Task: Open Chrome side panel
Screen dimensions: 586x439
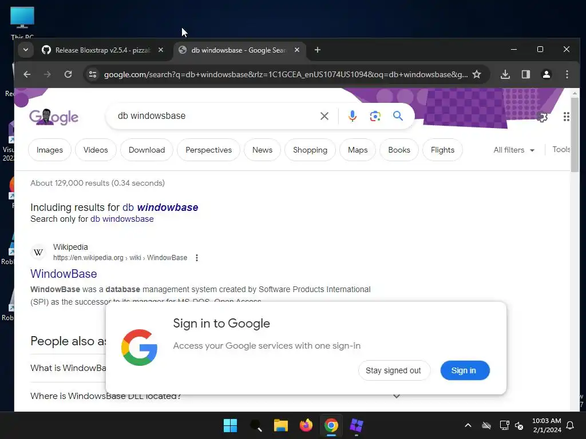Action: [x=526, y=74]
